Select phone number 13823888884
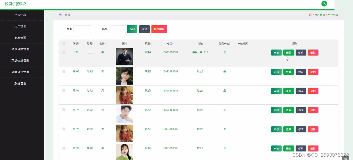 [170, 110]
